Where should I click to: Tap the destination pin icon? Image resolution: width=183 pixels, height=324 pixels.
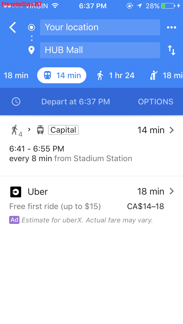(x=31, y=50)
